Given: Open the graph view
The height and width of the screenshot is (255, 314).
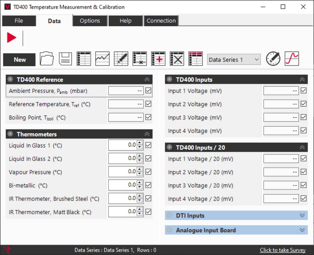Looking at the screenshot, I should click(103, 59).
